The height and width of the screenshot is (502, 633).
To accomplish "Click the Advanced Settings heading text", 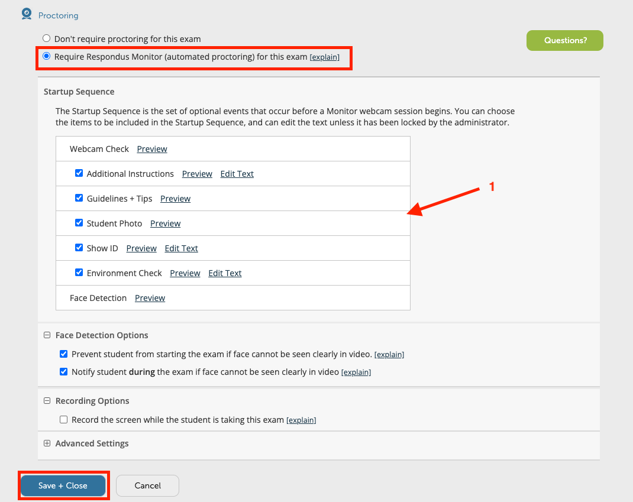I will coord(92,443).
